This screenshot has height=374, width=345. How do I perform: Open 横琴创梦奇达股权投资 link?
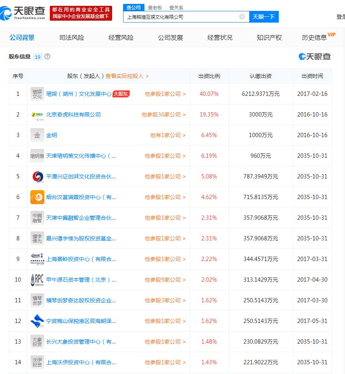81,300
